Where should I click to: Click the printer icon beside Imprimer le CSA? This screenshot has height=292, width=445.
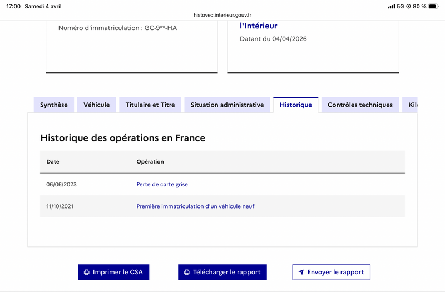[86, 273]
